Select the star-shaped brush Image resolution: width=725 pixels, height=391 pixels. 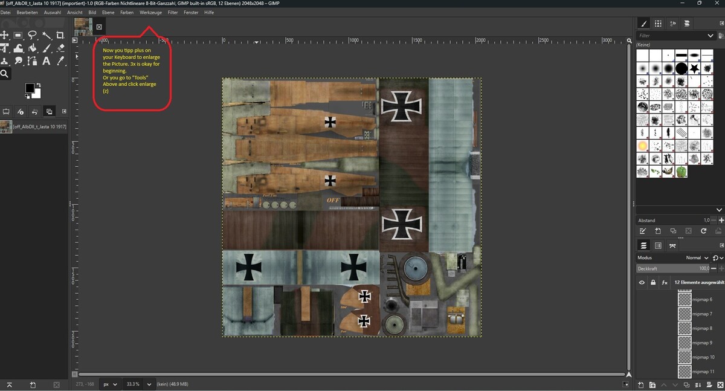(x=695, y=68)
